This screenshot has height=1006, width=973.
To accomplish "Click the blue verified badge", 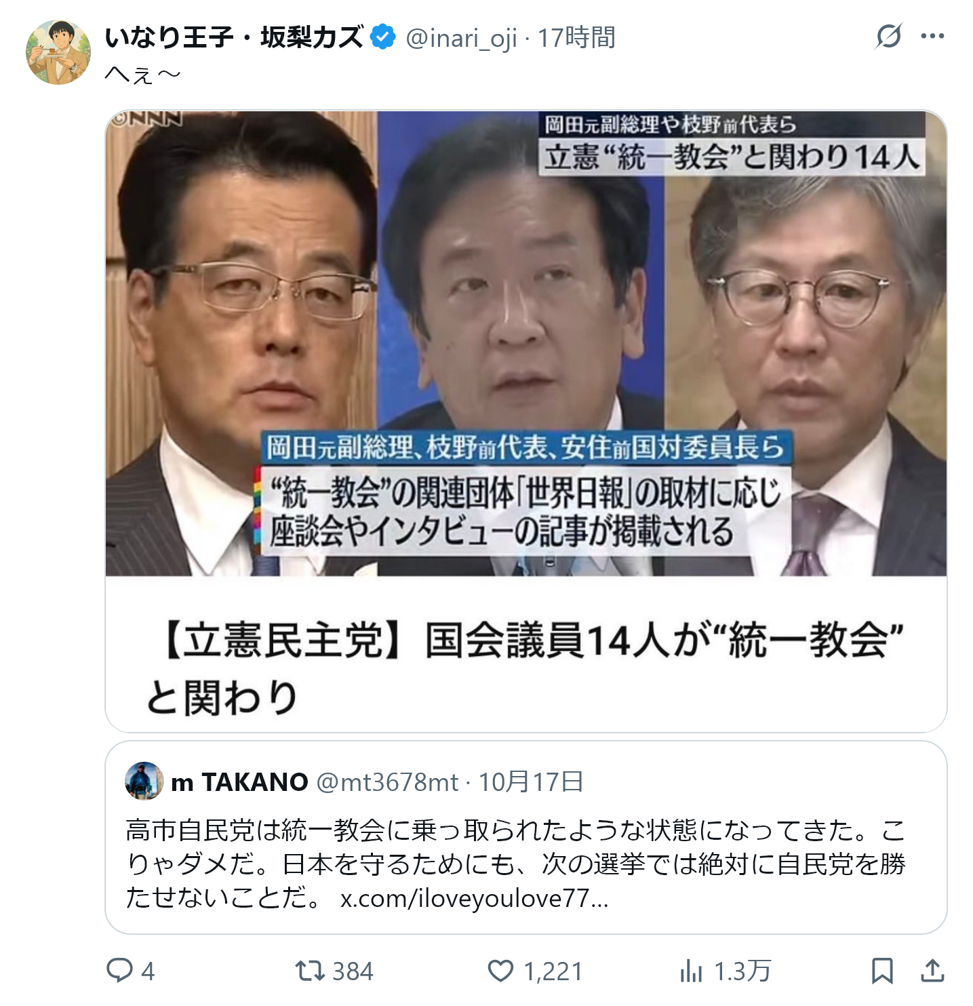I will pos(384,37).
